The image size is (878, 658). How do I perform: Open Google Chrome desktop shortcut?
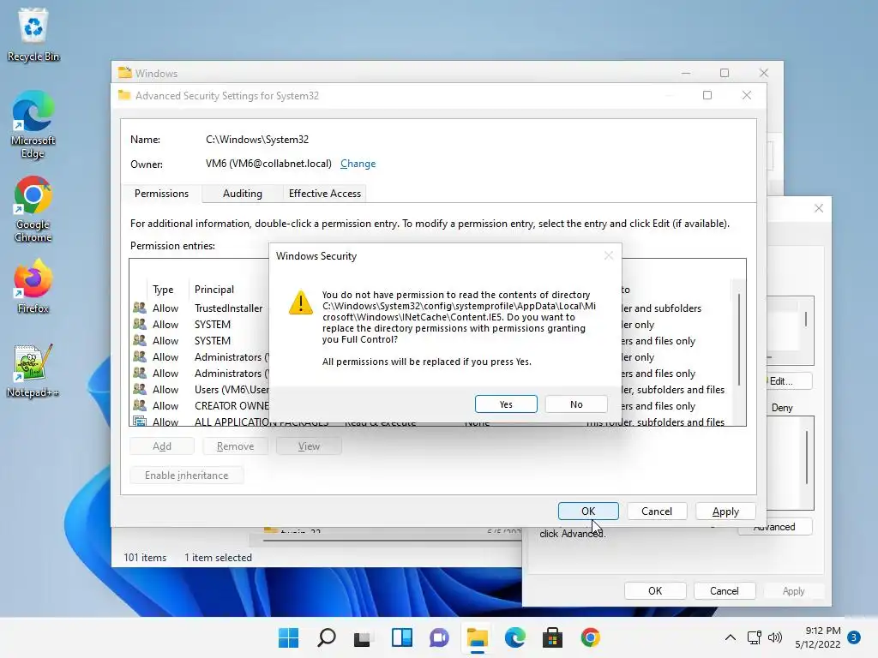click(33, 209)
